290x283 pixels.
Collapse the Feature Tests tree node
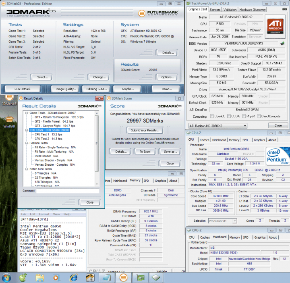coord(27,143)
